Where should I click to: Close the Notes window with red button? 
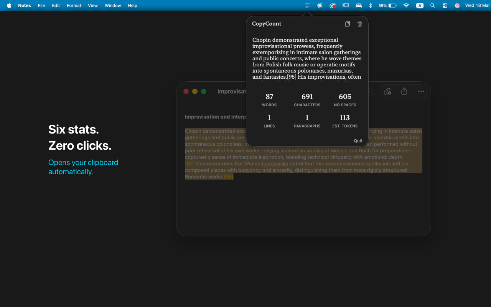186,91
